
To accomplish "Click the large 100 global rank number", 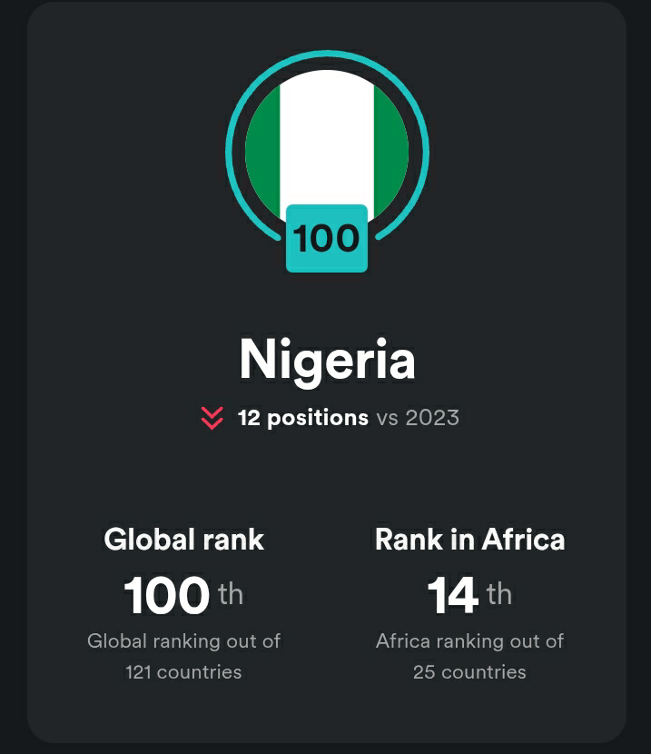I will [x=167, y=596].
